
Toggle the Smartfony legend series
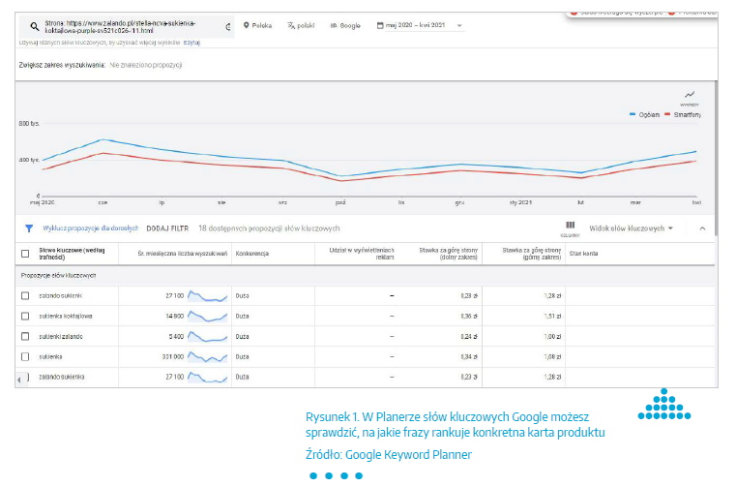683,114
